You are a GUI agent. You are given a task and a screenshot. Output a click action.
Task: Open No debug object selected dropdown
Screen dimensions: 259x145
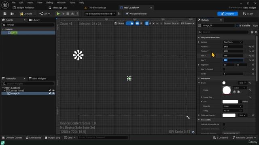pos(100,14)
